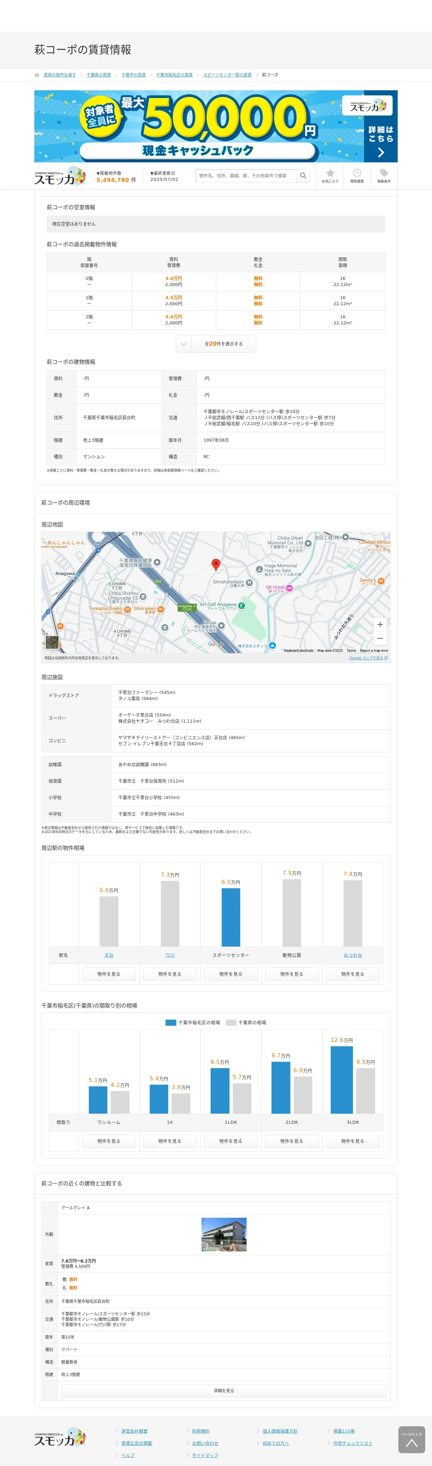
Task: Open お問い合わせ footer link
Action: point(205,1443)
